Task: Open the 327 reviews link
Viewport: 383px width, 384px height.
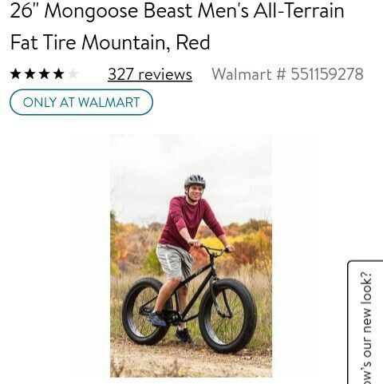Action: coord(150,74)
